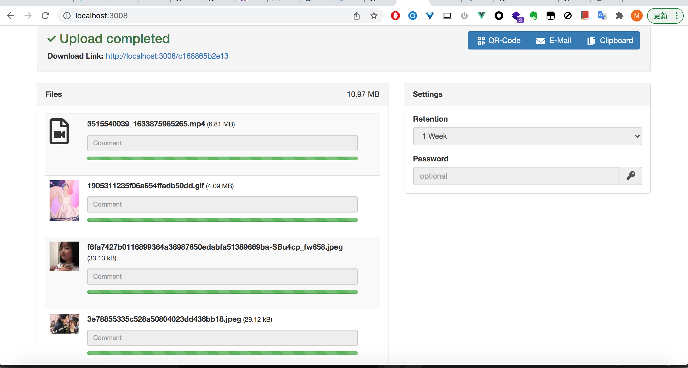Open the localhost download link

167,56
